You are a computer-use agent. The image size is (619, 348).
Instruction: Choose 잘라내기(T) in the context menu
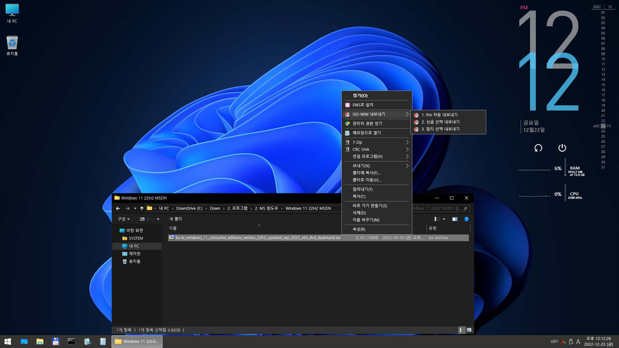click(377, 189)
